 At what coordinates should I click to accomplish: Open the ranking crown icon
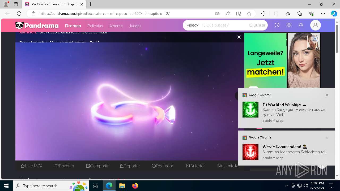[301, 25]
